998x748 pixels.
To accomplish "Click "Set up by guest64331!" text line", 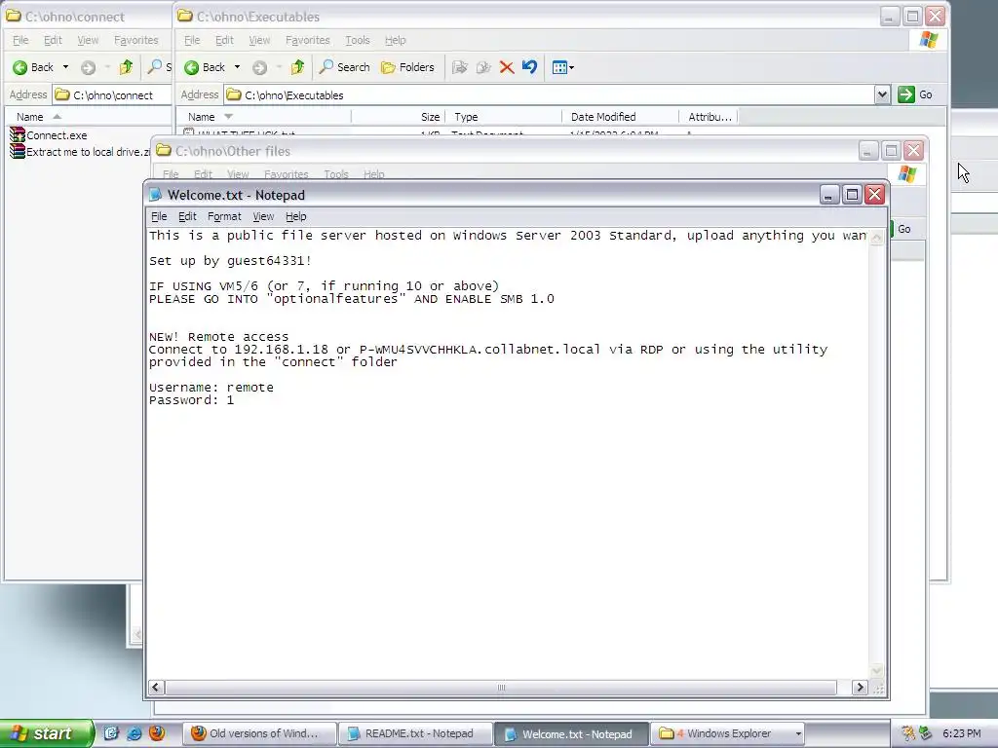I will (x=230, y=261).
